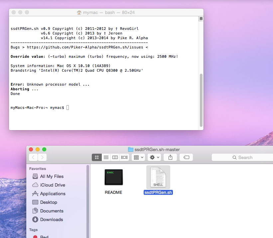Open All My Files in sidebar
This screenshot has height=238, width=273.
pos(52,176)
